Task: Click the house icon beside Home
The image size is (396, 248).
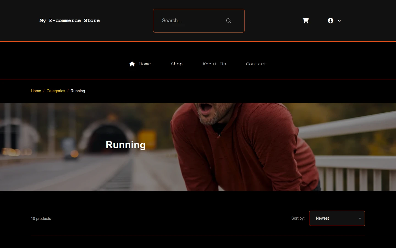Action: click(132, 64)
